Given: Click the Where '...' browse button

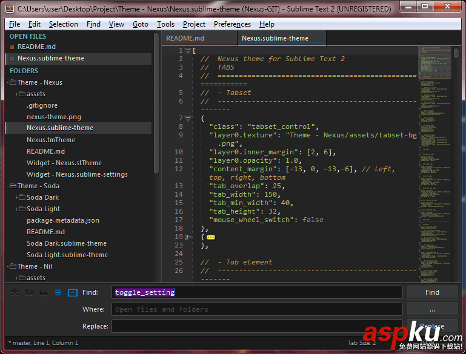Looking at the screenshot, I should tap(432, 309).
